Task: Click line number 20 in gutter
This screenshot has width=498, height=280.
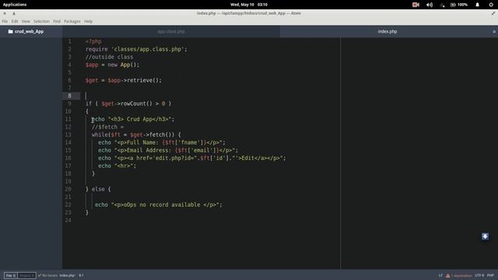Action: click(68, 189)
